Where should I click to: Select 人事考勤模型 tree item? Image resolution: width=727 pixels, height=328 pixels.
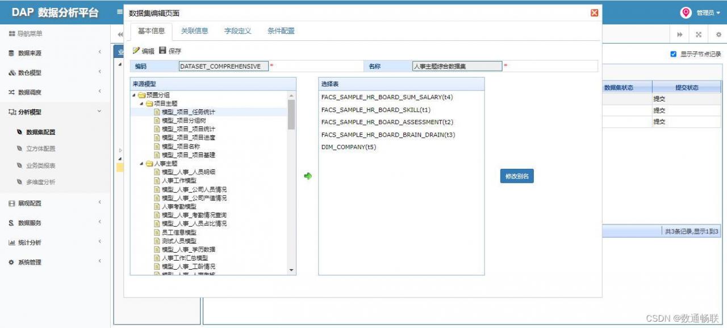179,207
